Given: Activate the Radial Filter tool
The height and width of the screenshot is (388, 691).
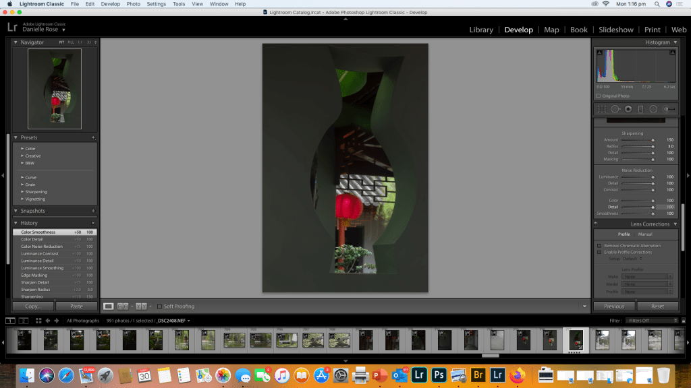Looking at the screenshot, I should pos(653,109).
